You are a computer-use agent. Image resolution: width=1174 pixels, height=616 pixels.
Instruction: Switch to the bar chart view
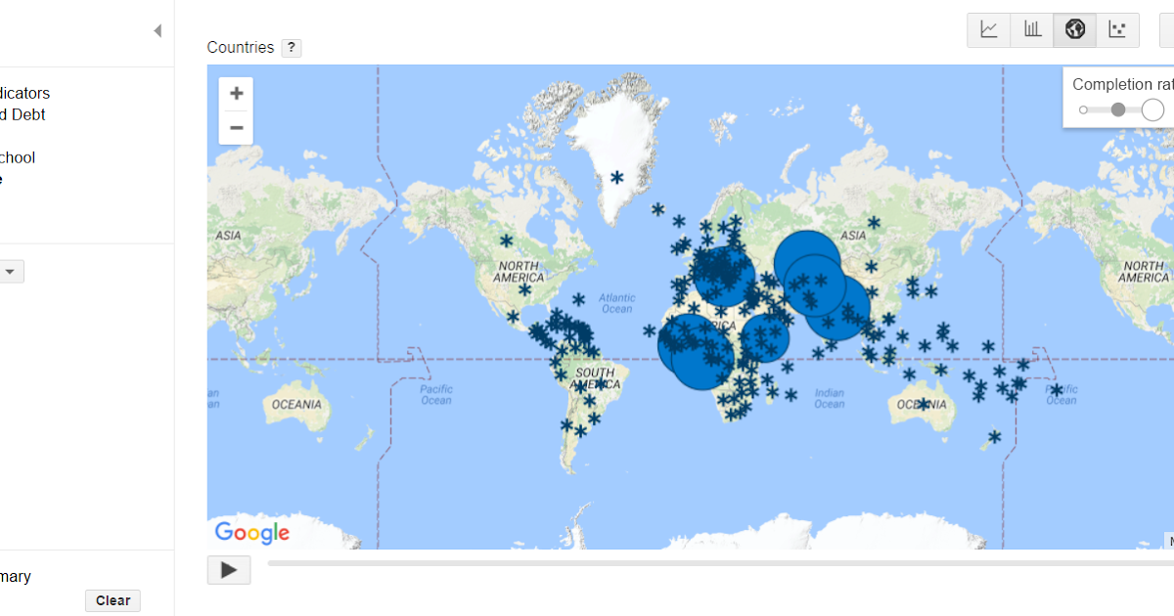click(1031, 29)
